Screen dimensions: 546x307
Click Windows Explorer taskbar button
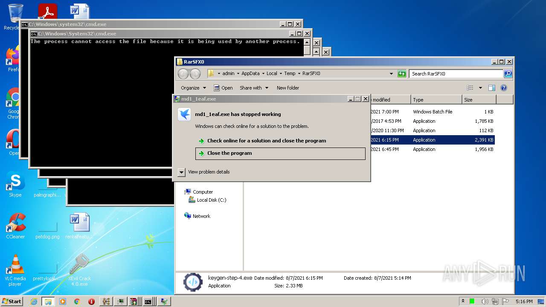click(48, 301)
